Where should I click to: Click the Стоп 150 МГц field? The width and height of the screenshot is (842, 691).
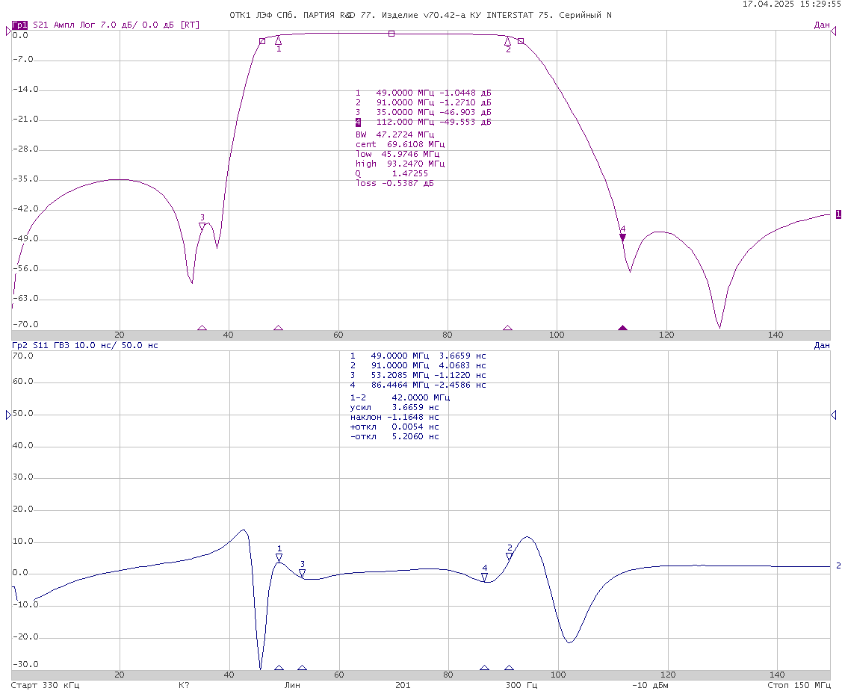pos(799,685)
